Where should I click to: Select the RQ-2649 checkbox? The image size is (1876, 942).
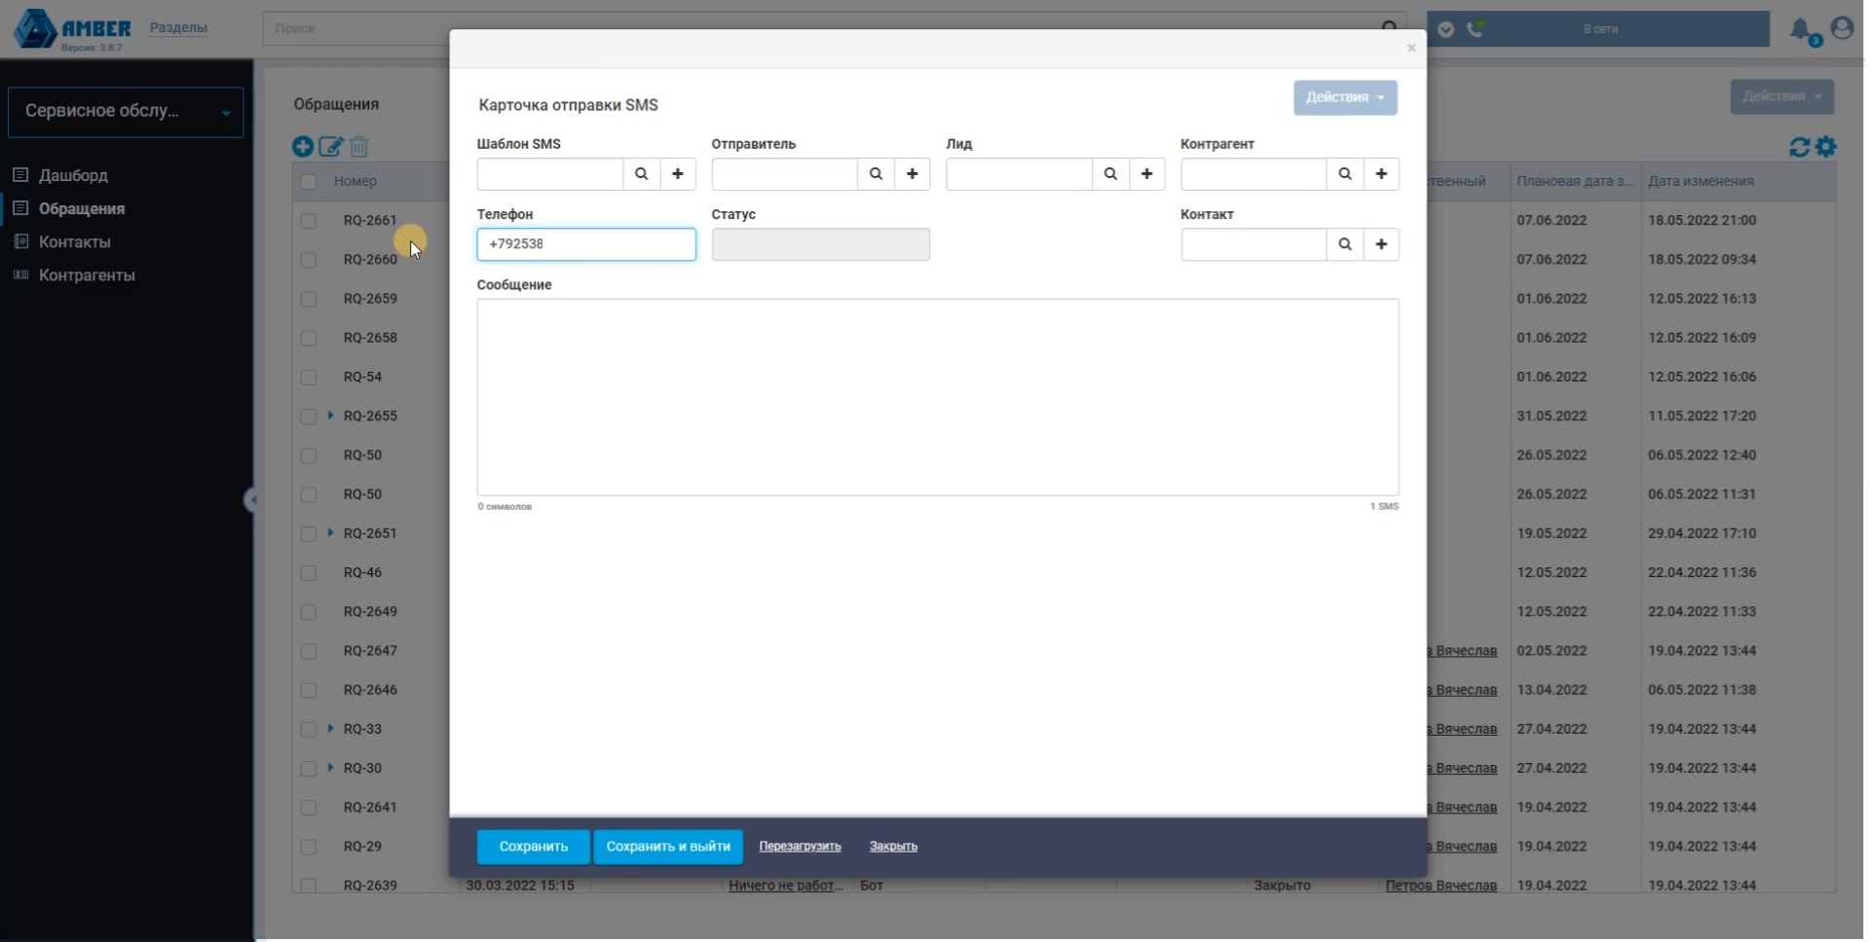(x=309, y=612)
